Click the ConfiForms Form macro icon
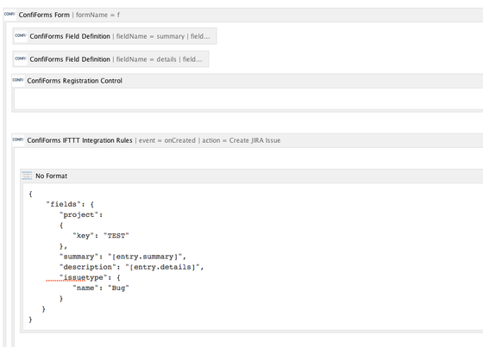 [9, 14]
